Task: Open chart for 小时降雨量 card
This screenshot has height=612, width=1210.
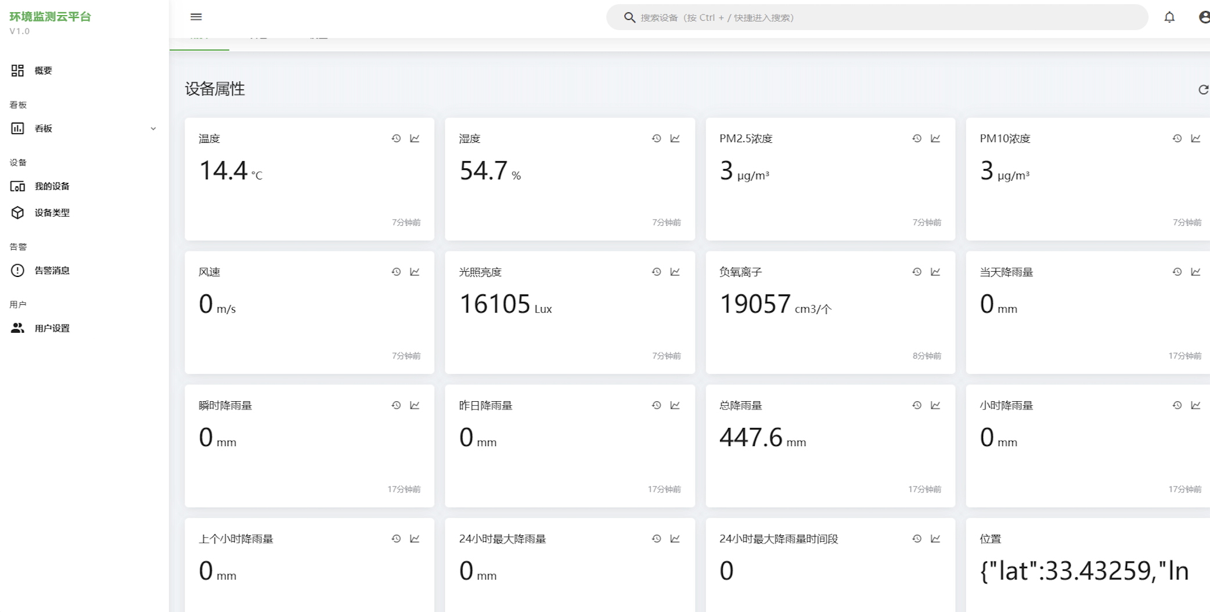Action: pyautogui.click(x=1195, y=405)
